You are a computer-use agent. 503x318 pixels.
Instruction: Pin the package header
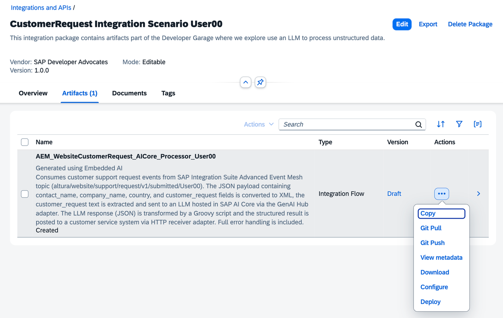(x=260, y=82)
